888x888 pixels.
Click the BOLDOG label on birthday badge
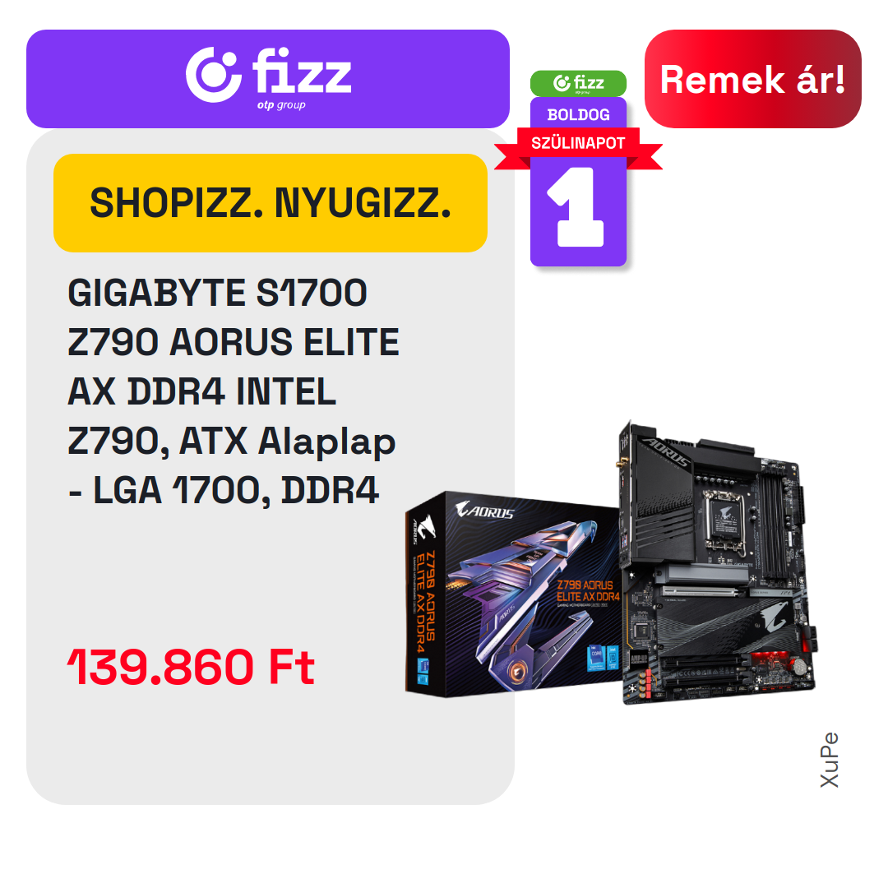pos(578,114)
